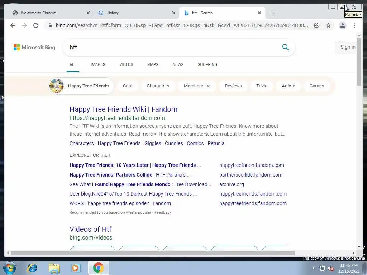Viewport: 367px width, 275px height.
Task: Click the Feedback link
Action: (x=163, y=212)
